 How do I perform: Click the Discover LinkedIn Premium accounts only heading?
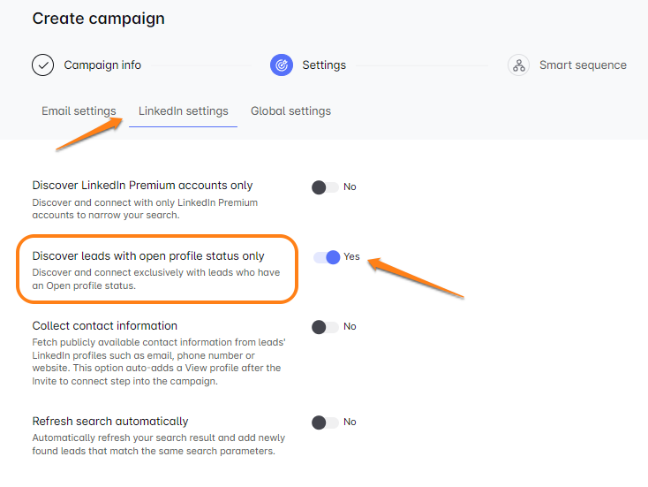point(142,186)
